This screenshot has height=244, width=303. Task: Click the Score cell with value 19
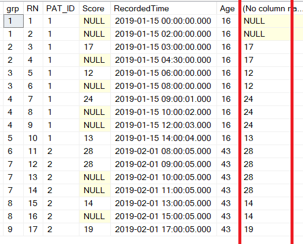95,229
